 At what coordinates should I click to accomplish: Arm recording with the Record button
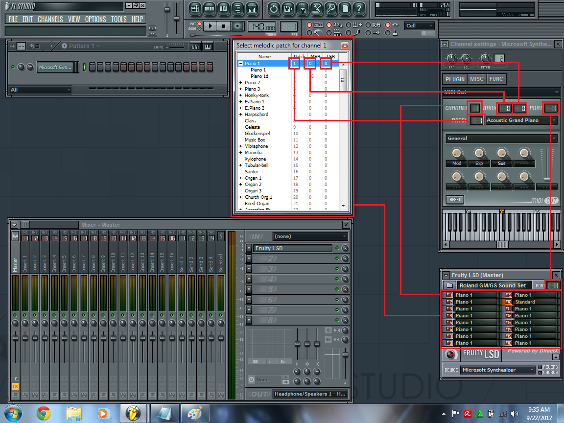click(237, 26)
